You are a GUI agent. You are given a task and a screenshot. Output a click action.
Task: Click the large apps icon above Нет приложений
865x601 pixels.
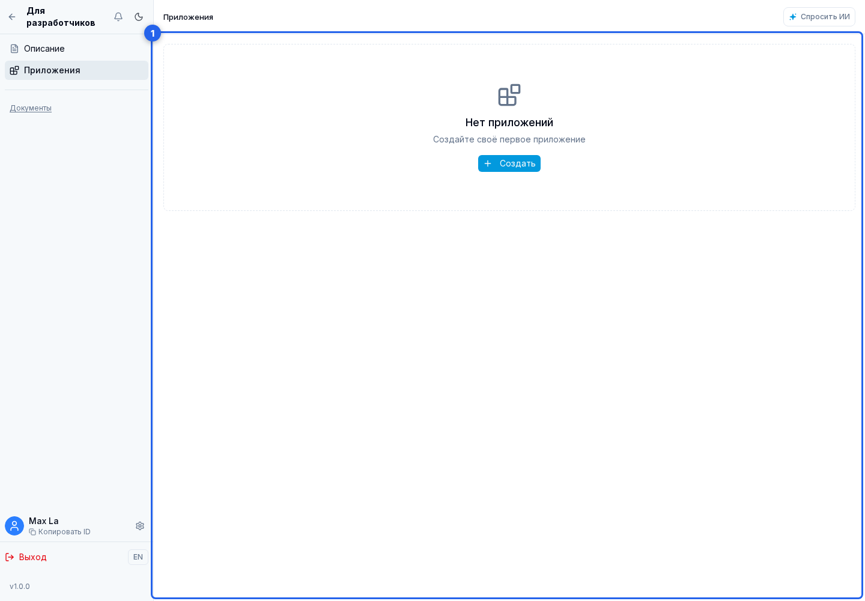click(509, 95)
